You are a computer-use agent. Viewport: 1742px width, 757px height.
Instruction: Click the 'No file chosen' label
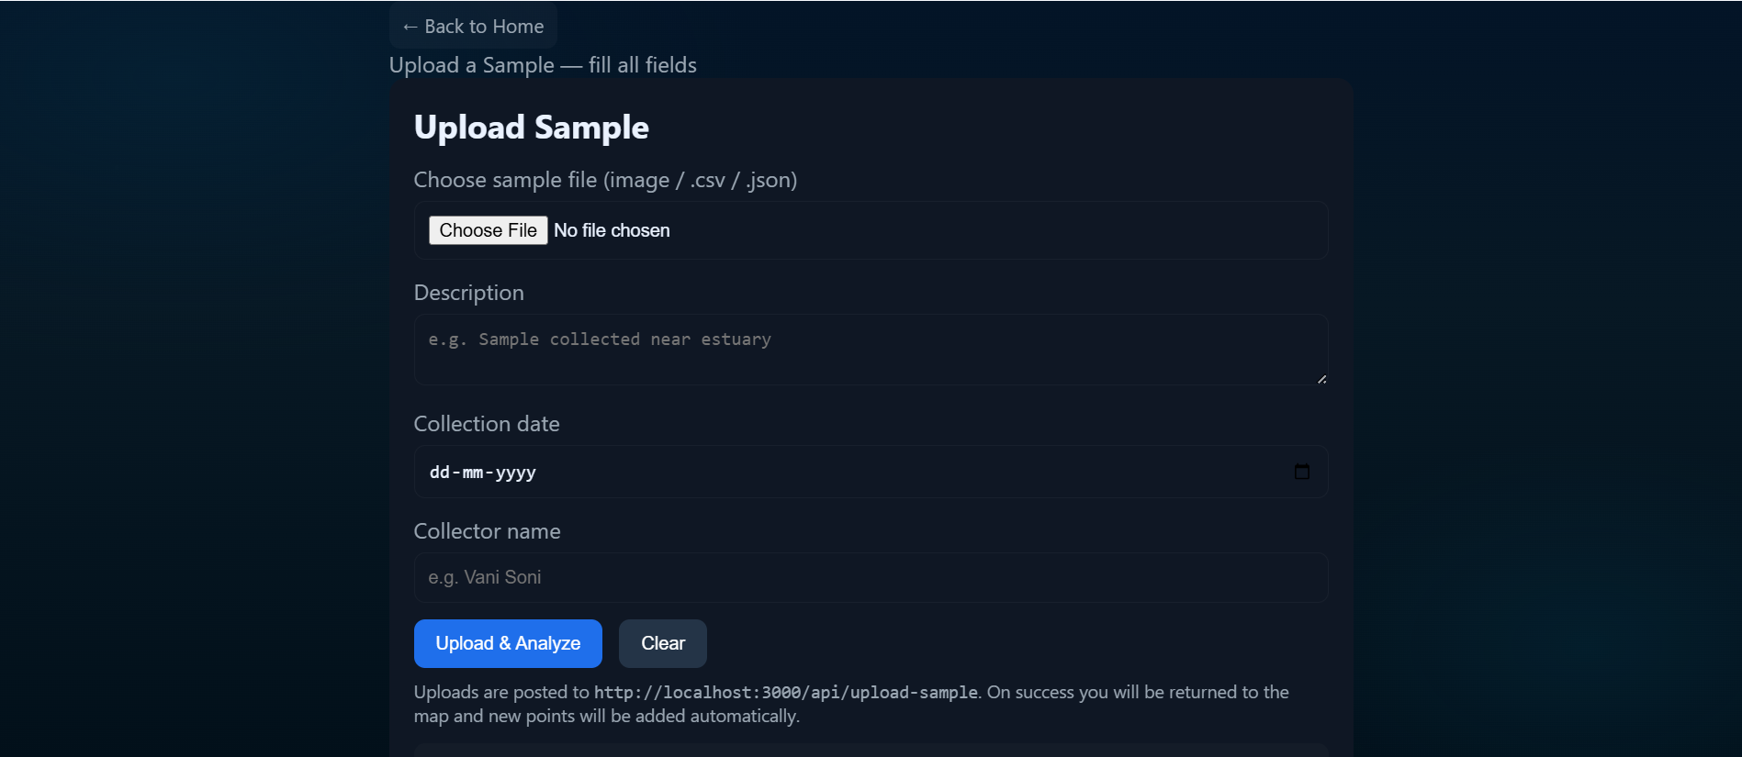(612, 229)
